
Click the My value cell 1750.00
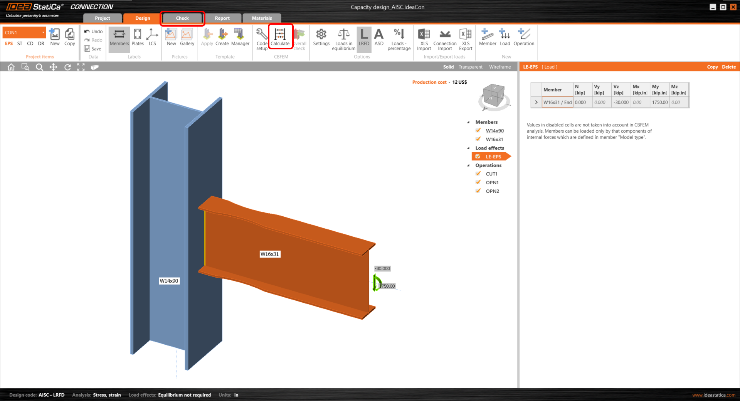coord(659,103)
